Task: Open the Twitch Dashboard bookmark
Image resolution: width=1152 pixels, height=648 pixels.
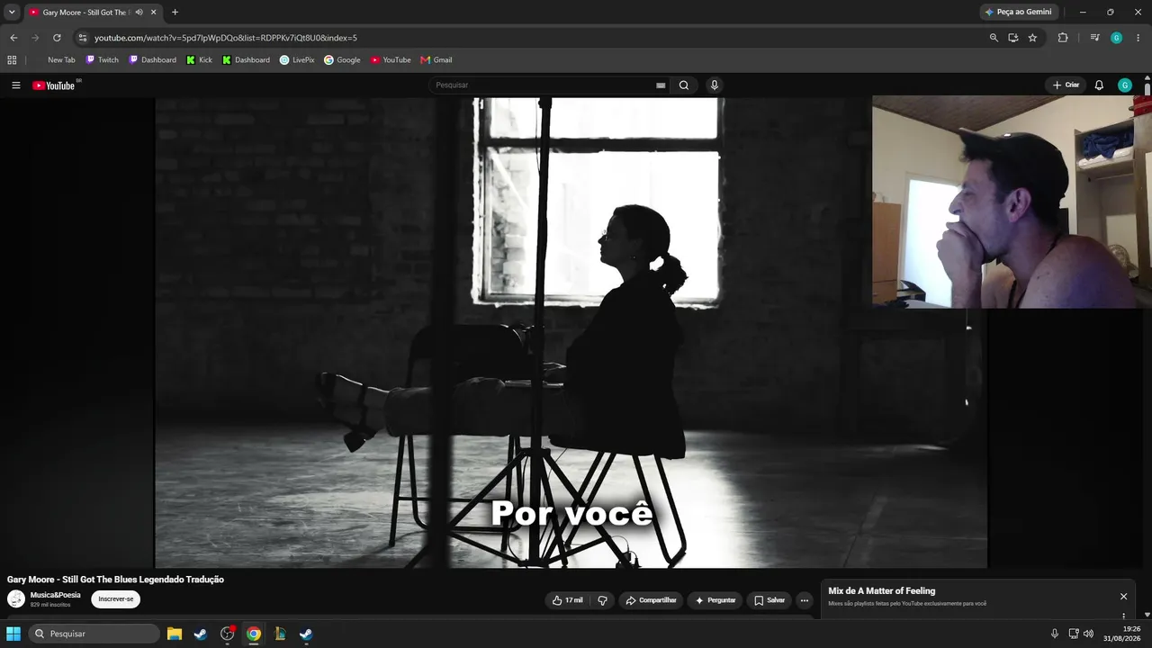Action: (153, 60)
